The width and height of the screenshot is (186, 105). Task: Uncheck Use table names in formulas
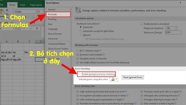[x=78, y=59]
